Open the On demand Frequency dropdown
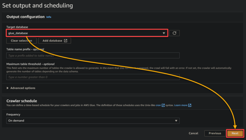Image resolution: width=246 pixels, height=140 pixels. [x=93, y=121]
